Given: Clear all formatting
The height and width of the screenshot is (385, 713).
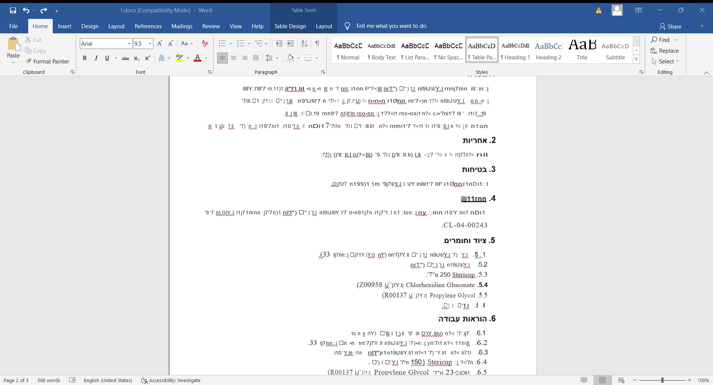Looking at the screenshot, I should (205, 44).
